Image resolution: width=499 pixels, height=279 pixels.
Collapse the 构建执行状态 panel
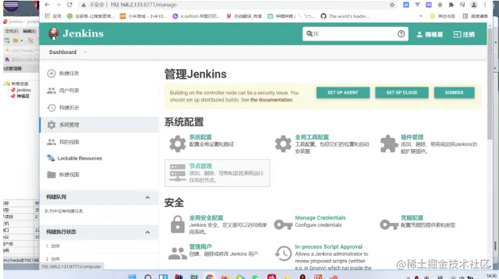[147, 232]
